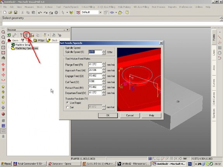The image size is (223, 167).
Task: Toggle the grid icon in status bar
Action: [x=150, y=158]
